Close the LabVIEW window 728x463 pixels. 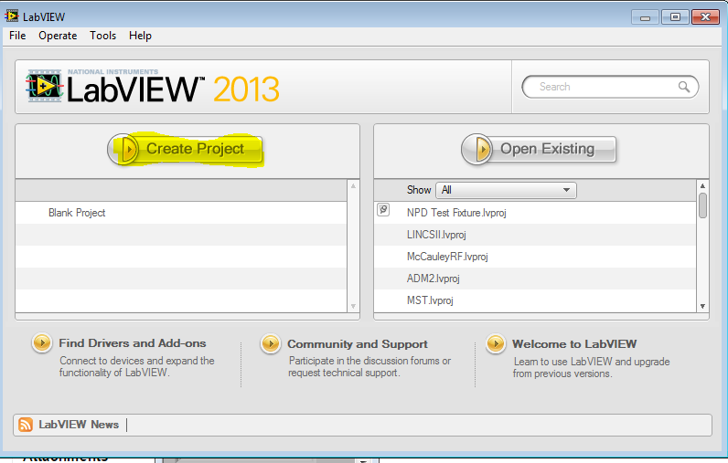[705, 17]
